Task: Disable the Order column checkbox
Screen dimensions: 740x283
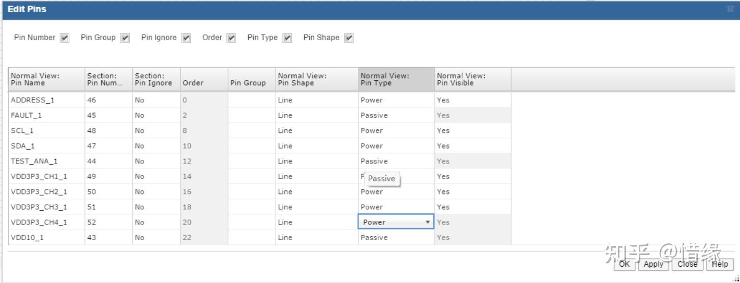Action: (x=231, y=38)
